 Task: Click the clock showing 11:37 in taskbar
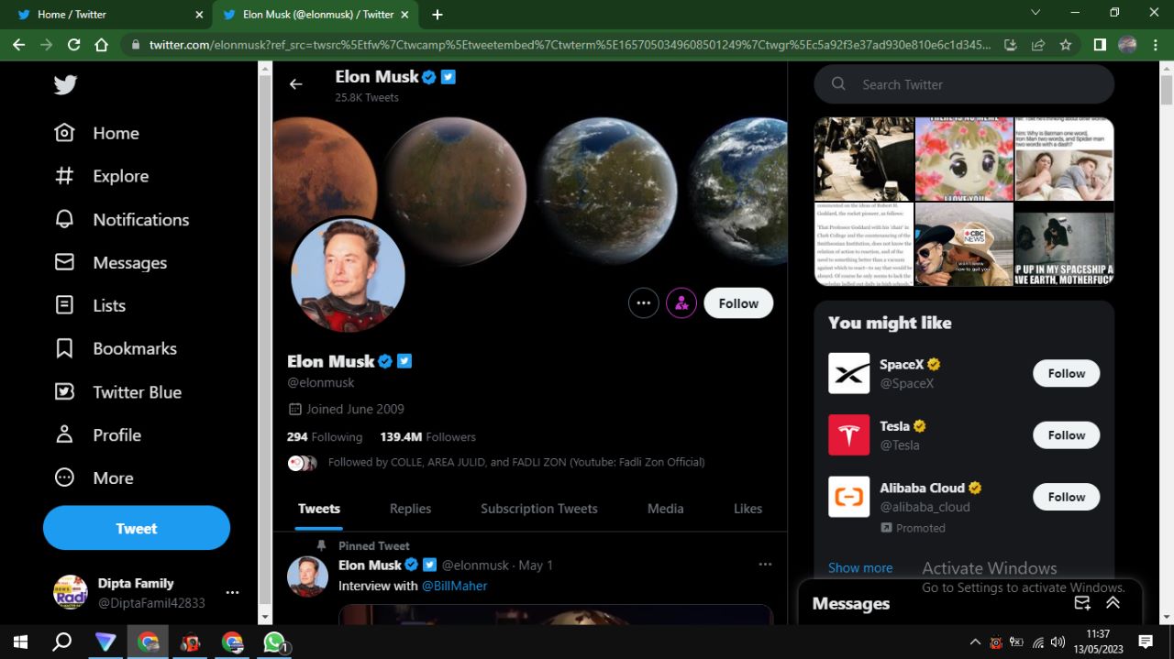[1097, 633]
